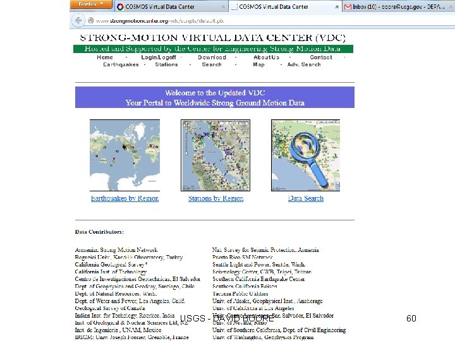Click the Bay Area stations map thumbnail
The height and width of the screenshot is (341, 455).
click(x=215, y=155)
